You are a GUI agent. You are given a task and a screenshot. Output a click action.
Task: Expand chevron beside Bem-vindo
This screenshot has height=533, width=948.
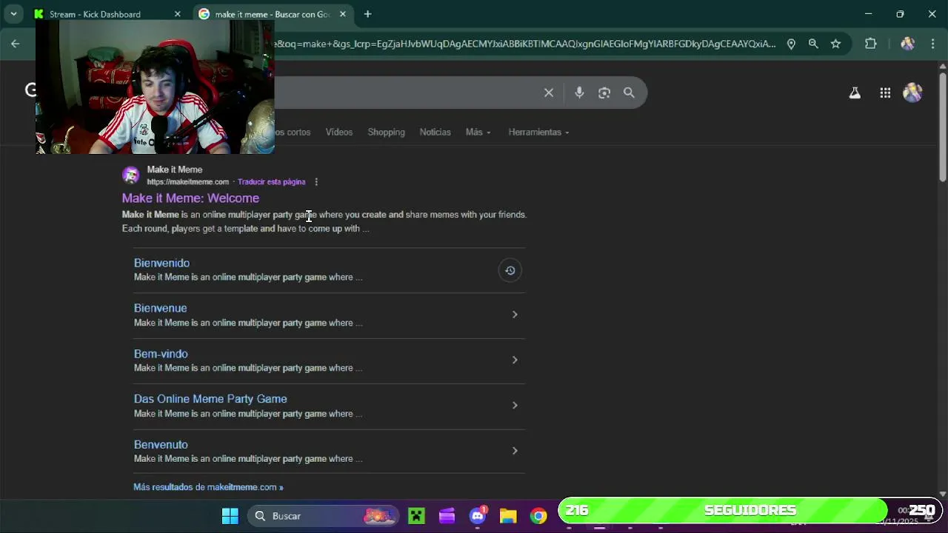[x=515, y=360]
